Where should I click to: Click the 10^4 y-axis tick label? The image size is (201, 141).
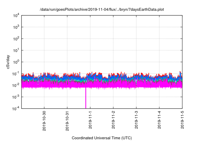(x=16, y=15)
